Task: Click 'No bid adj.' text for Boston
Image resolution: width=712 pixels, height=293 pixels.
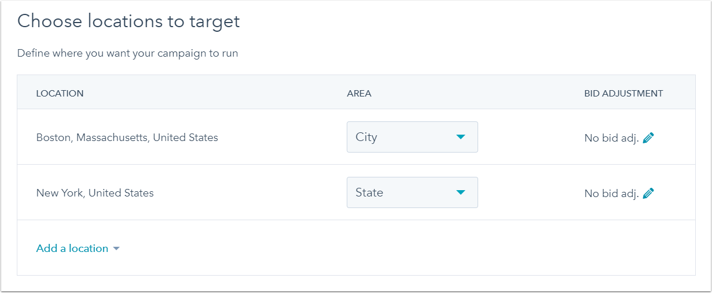Action: [x=611, y=138]
